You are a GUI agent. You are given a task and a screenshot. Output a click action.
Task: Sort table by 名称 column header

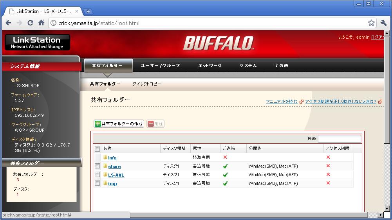click(x=131, y=148)
